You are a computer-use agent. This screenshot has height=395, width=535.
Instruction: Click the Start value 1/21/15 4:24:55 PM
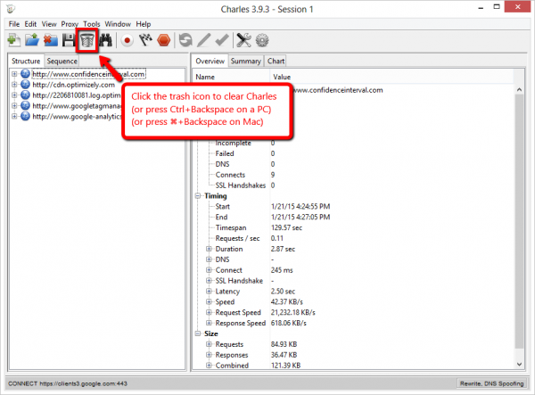click(x=300, y=207)
